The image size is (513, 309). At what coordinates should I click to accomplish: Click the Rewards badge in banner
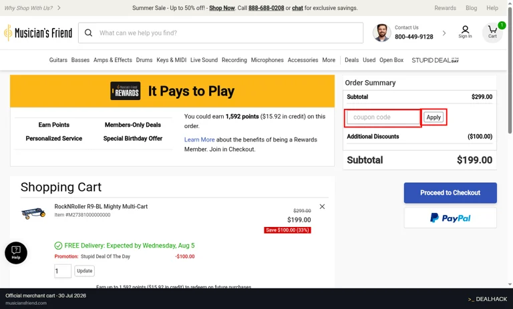coord(126,91)
